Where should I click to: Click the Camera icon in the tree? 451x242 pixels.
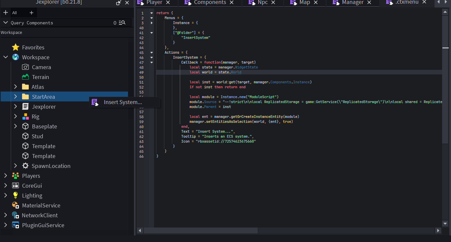25,67
